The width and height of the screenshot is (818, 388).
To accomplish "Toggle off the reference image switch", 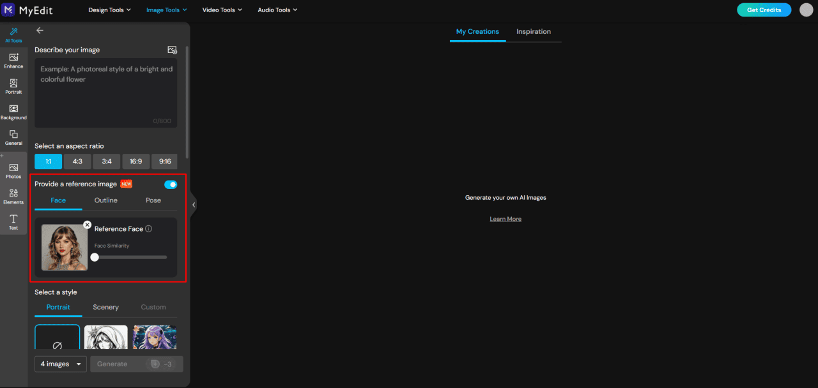I will coord(171,184).
